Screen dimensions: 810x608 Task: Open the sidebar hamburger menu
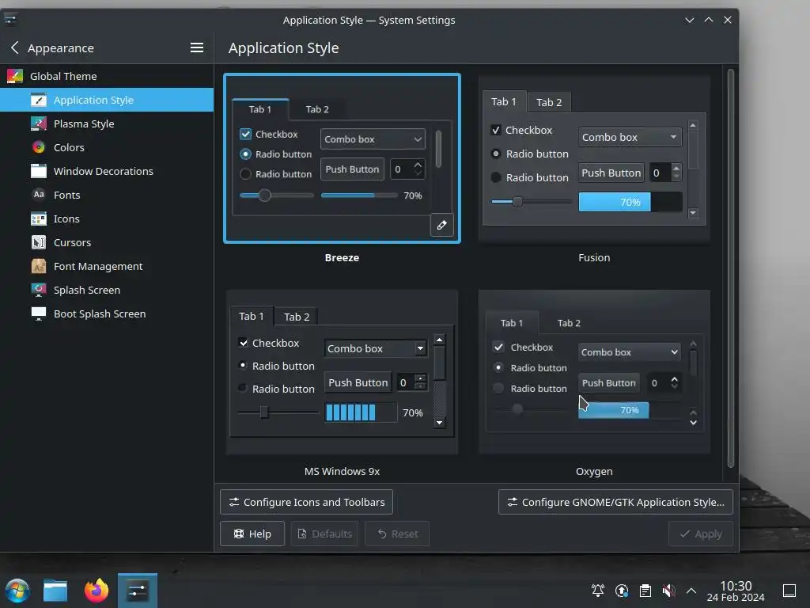tap(197, 47)
